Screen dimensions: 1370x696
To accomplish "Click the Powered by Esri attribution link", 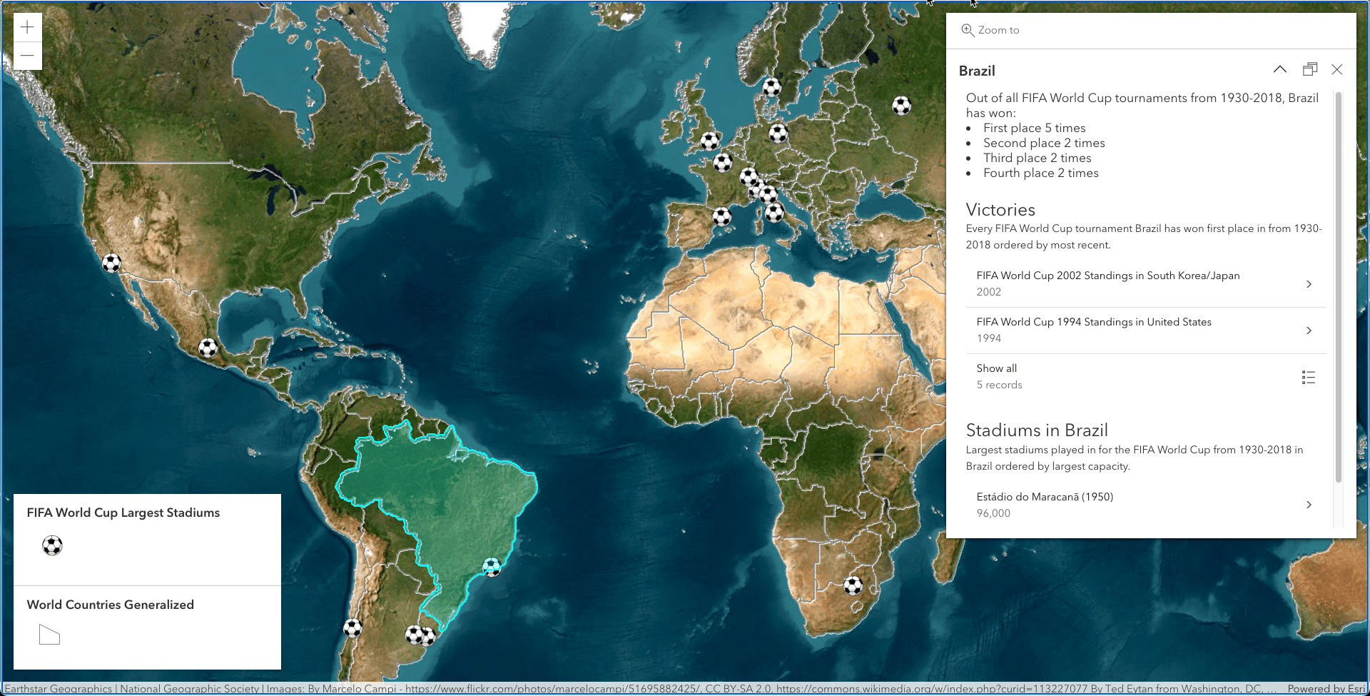I will pyautogui.click(x=1326, y=689).
